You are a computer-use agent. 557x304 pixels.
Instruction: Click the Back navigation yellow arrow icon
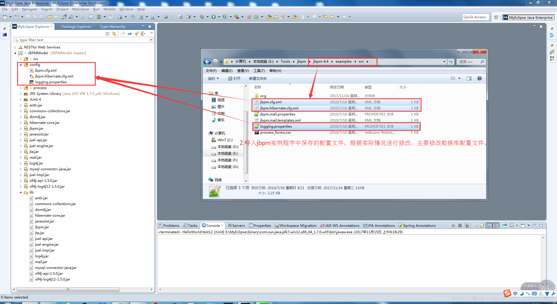pos(332,17)
